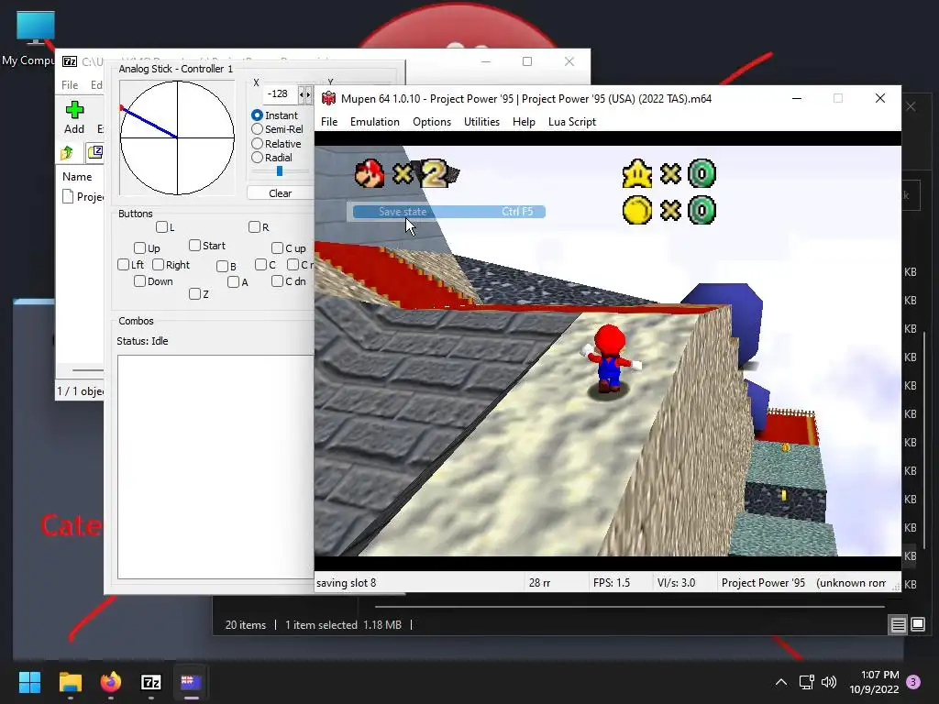Open the Lua Script menu
Image resolution: width=939 pixels, height=704 pixels.
pos(572,122)
